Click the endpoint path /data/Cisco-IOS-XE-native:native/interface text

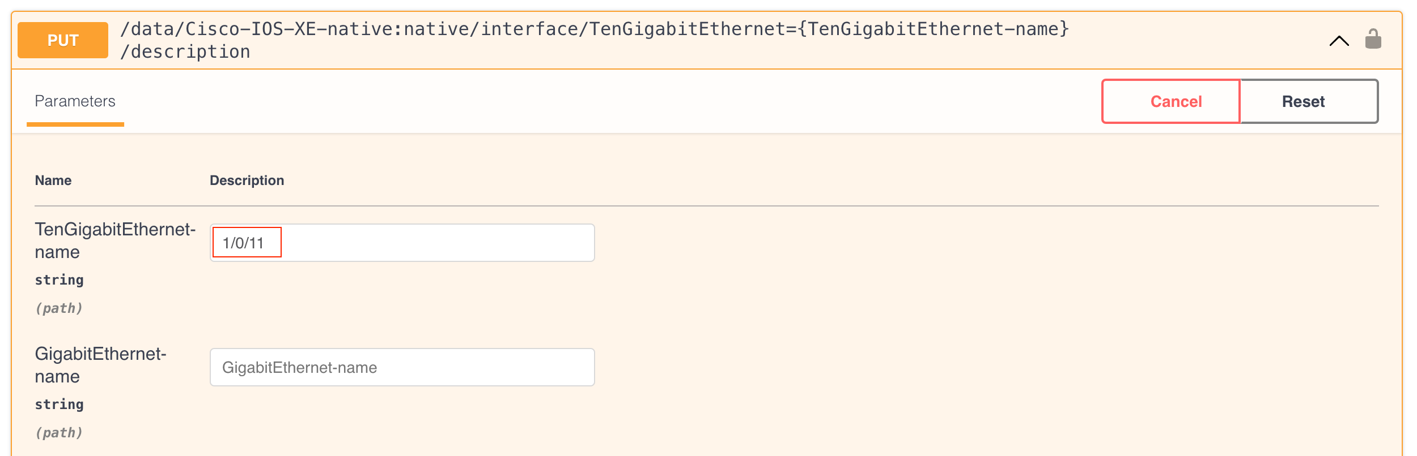354,29
